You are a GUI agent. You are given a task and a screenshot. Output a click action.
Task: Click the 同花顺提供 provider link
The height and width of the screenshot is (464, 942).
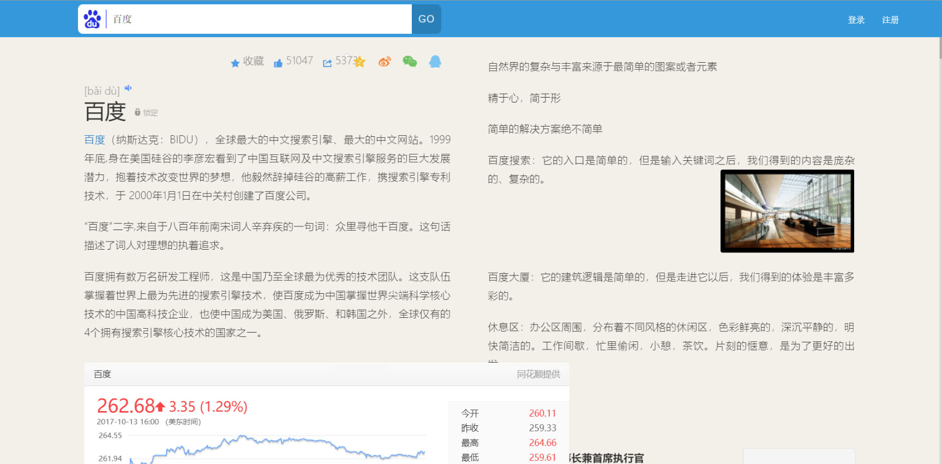point(538,374)
